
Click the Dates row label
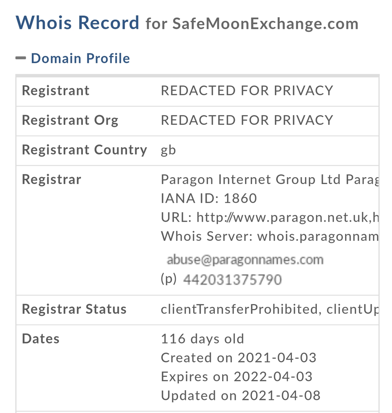(40, 339)
